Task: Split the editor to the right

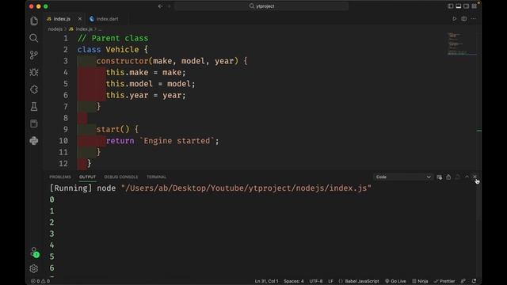Action: [464, 19]
